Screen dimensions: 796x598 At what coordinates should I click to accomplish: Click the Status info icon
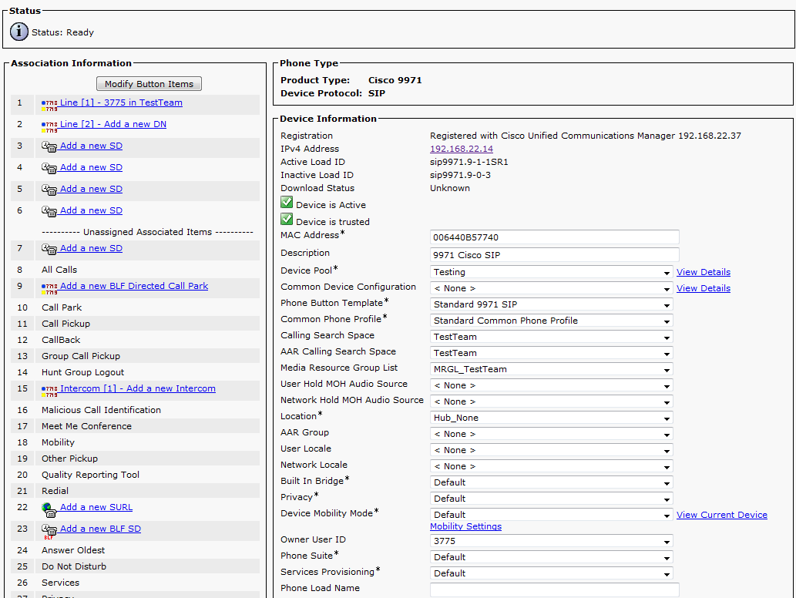point(19,32)
